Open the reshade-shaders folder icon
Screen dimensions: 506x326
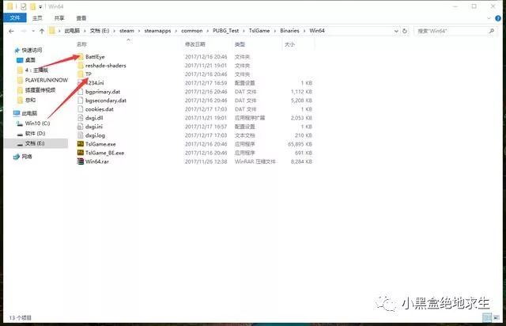click(81, 66)
